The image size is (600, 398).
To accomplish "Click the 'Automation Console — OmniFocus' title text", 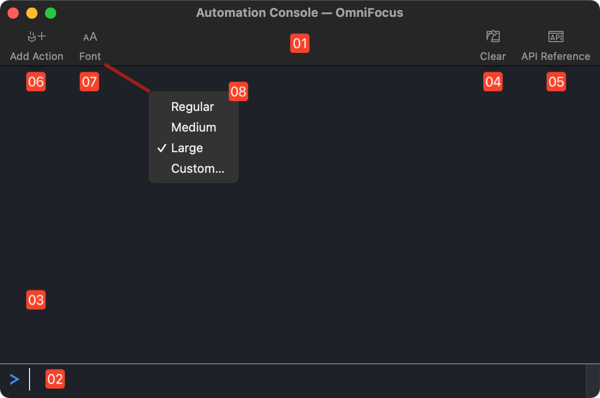I will point(300,13).
